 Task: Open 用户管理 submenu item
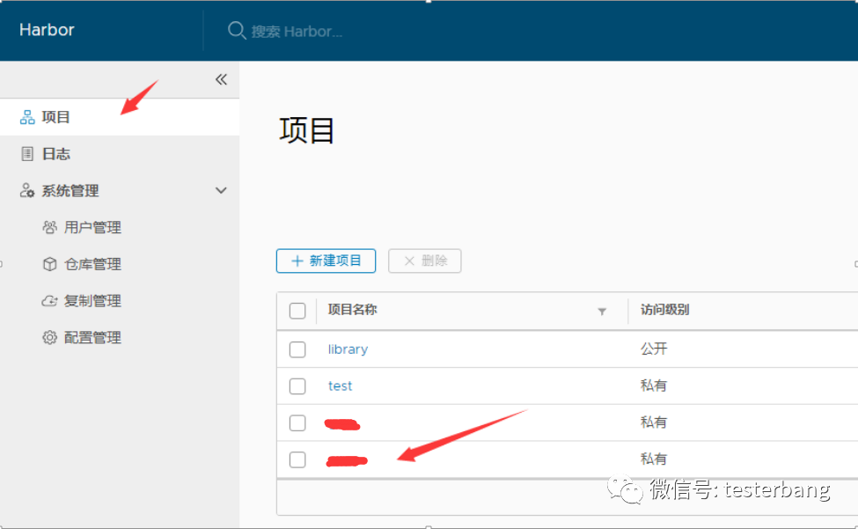[92, 228]
